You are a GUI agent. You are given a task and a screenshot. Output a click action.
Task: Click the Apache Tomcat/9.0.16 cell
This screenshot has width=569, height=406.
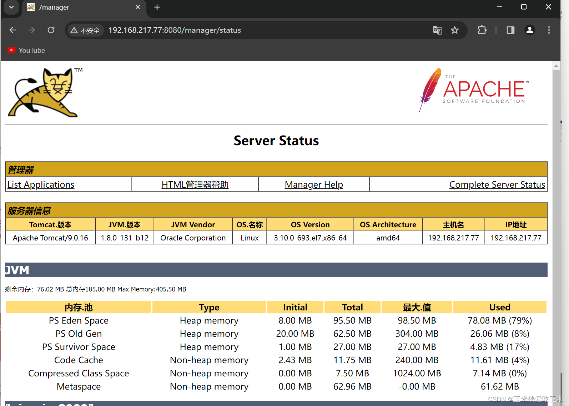pyautogui.click(x=50, y=238)
